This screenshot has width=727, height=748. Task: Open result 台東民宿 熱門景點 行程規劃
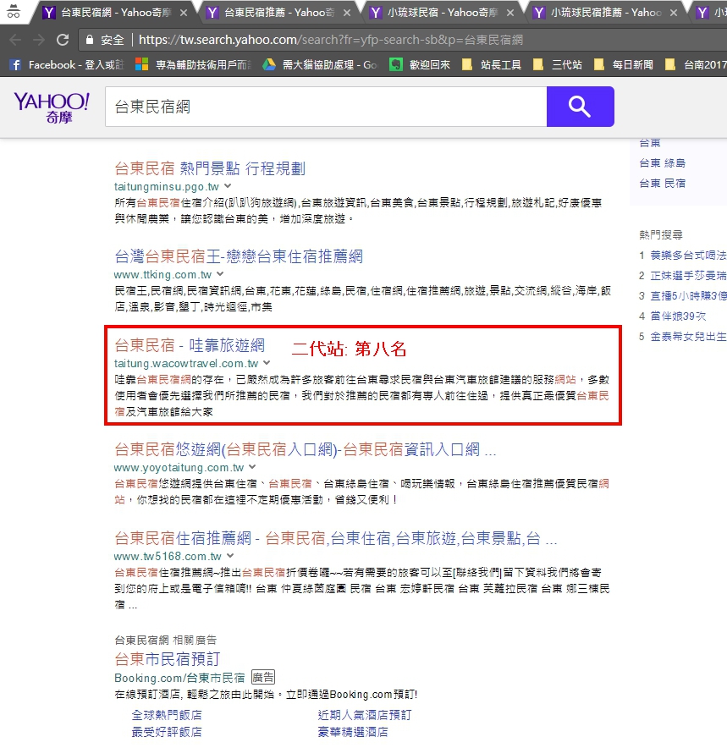click(x=210, y=168)
